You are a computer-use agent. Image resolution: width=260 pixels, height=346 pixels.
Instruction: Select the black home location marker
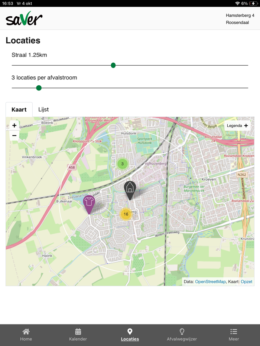click(x=130, y=191)
